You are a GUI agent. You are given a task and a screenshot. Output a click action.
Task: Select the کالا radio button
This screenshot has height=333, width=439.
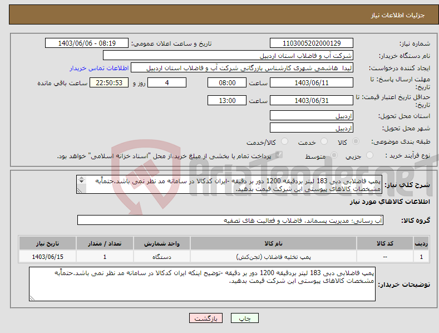click(x=356, y=141)
